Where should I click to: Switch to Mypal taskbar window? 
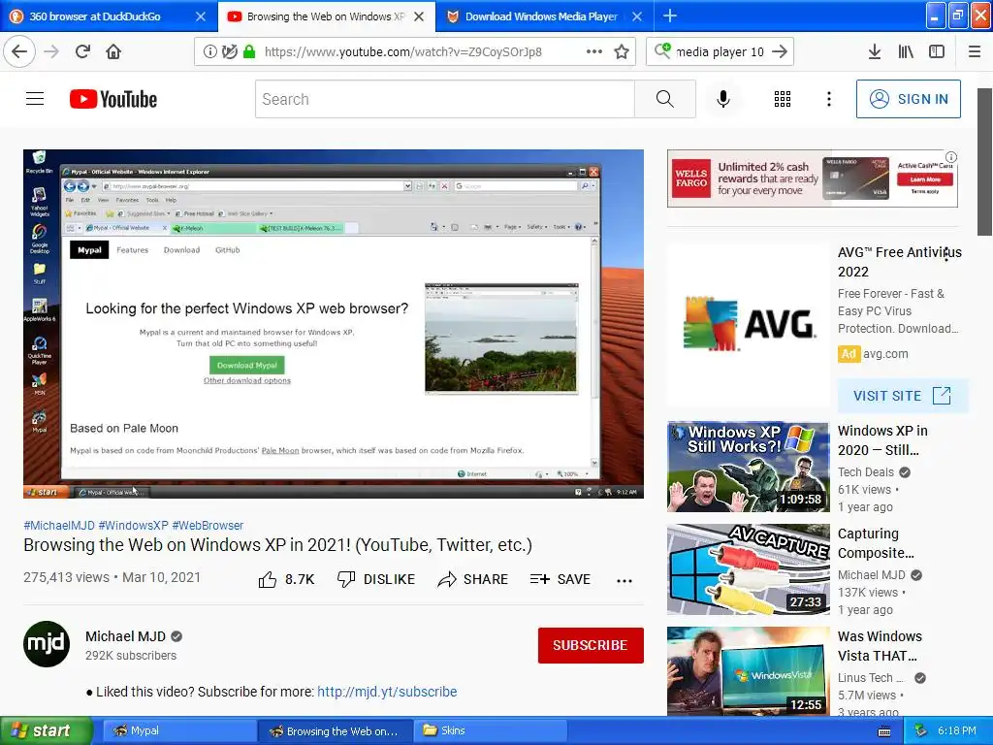click(178, 730)
